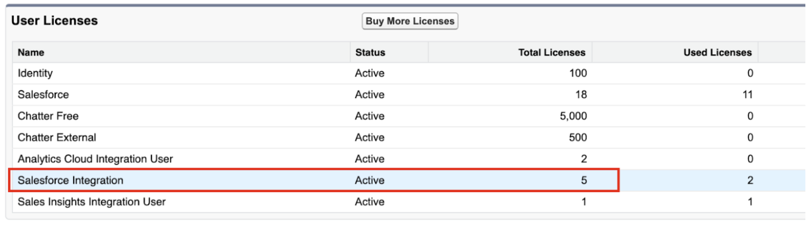Viewport: 809px width, 225px height.
Task: Click Active status of Salesforce Integration row
Action: (x=370, y=180)
